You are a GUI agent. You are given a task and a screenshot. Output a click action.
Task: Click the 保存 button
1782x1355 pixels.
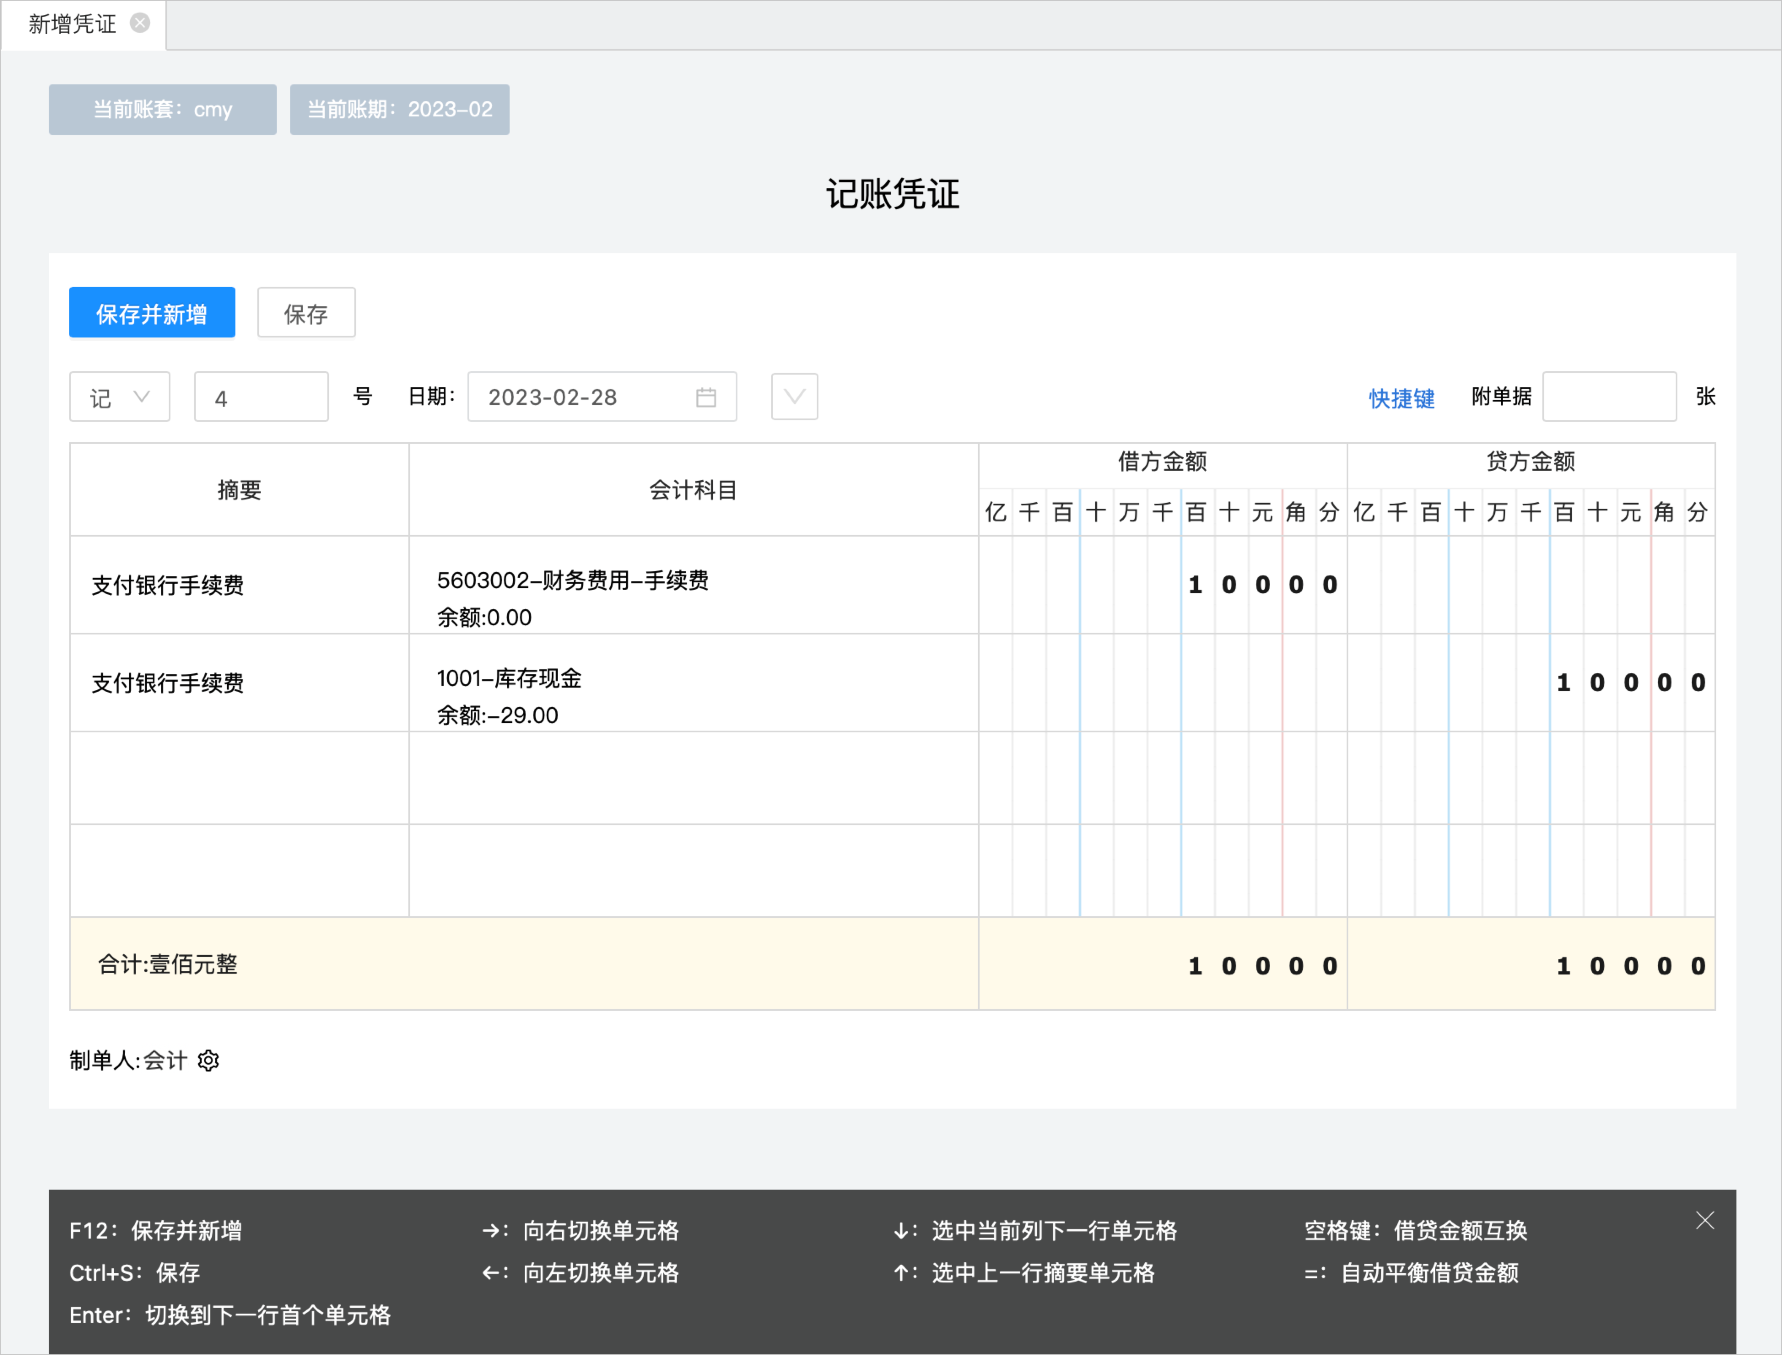307,313
